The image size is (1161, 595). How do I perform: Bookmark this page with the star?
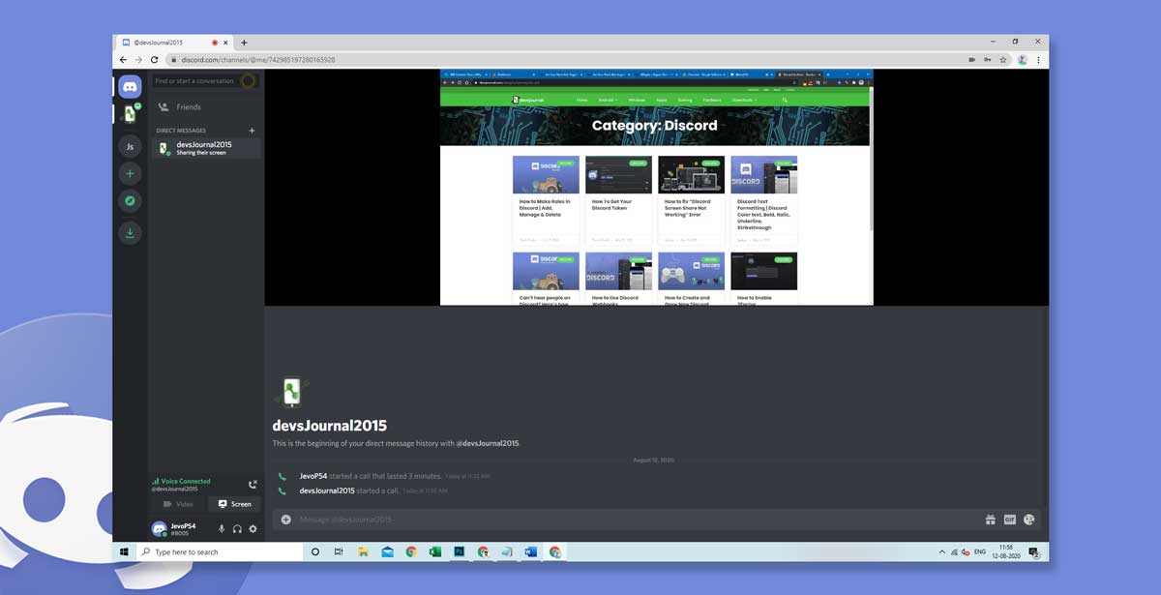point(1004,60)
